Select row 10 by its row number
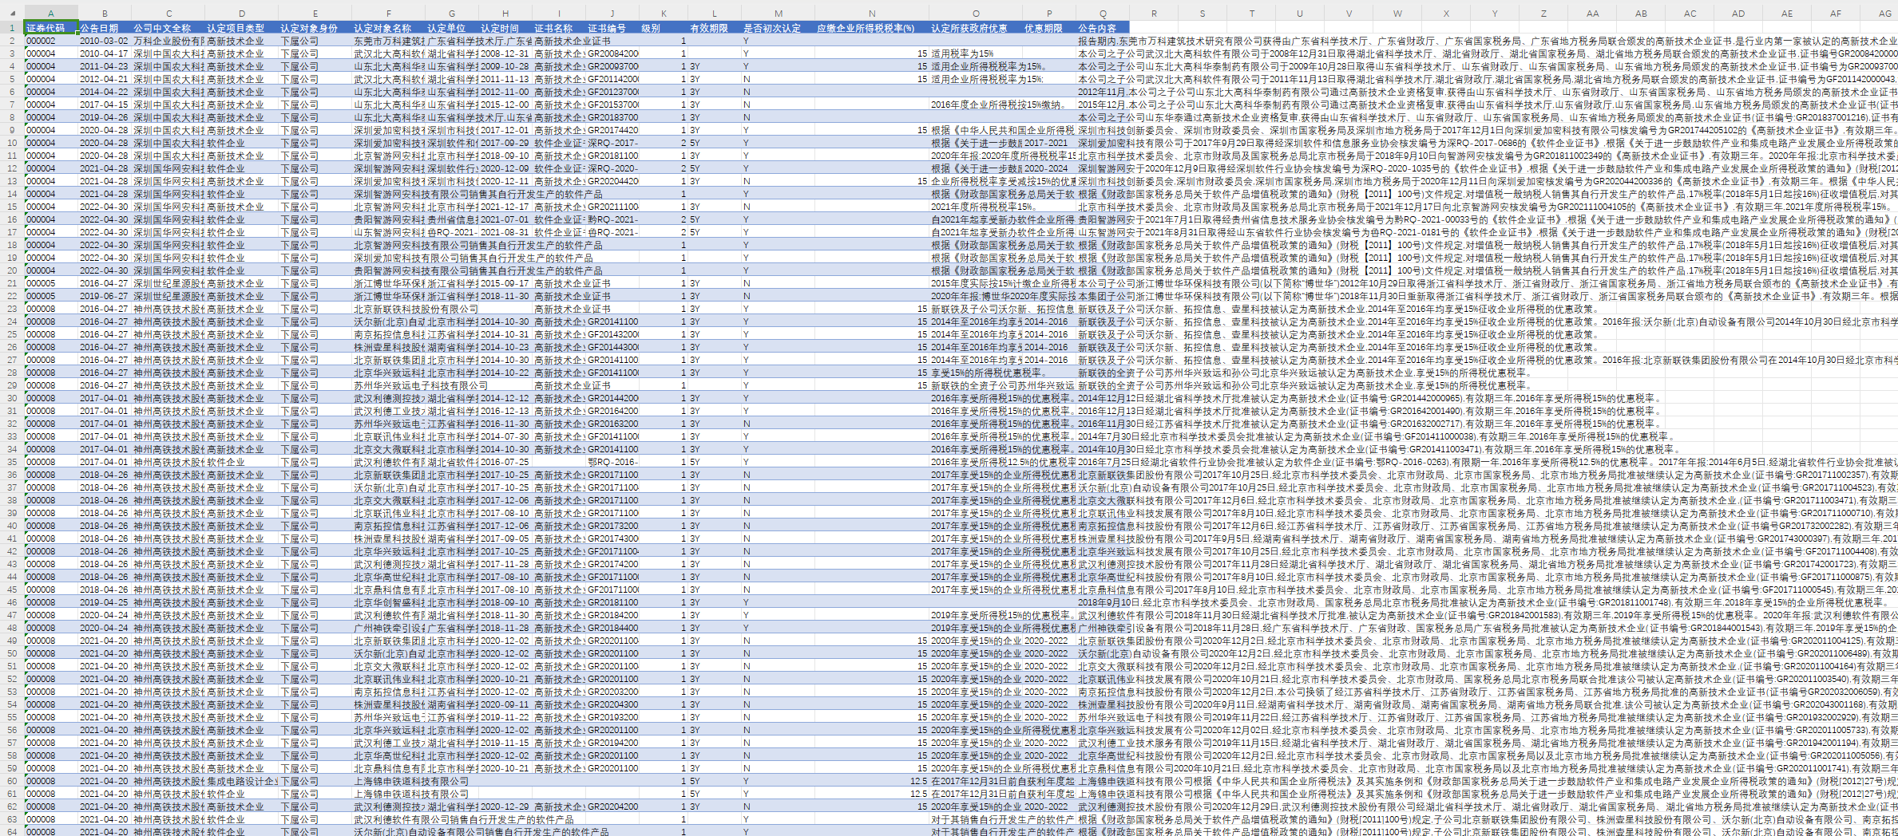The width and height of the screenshot is (1898, 836). coord(12,143)
